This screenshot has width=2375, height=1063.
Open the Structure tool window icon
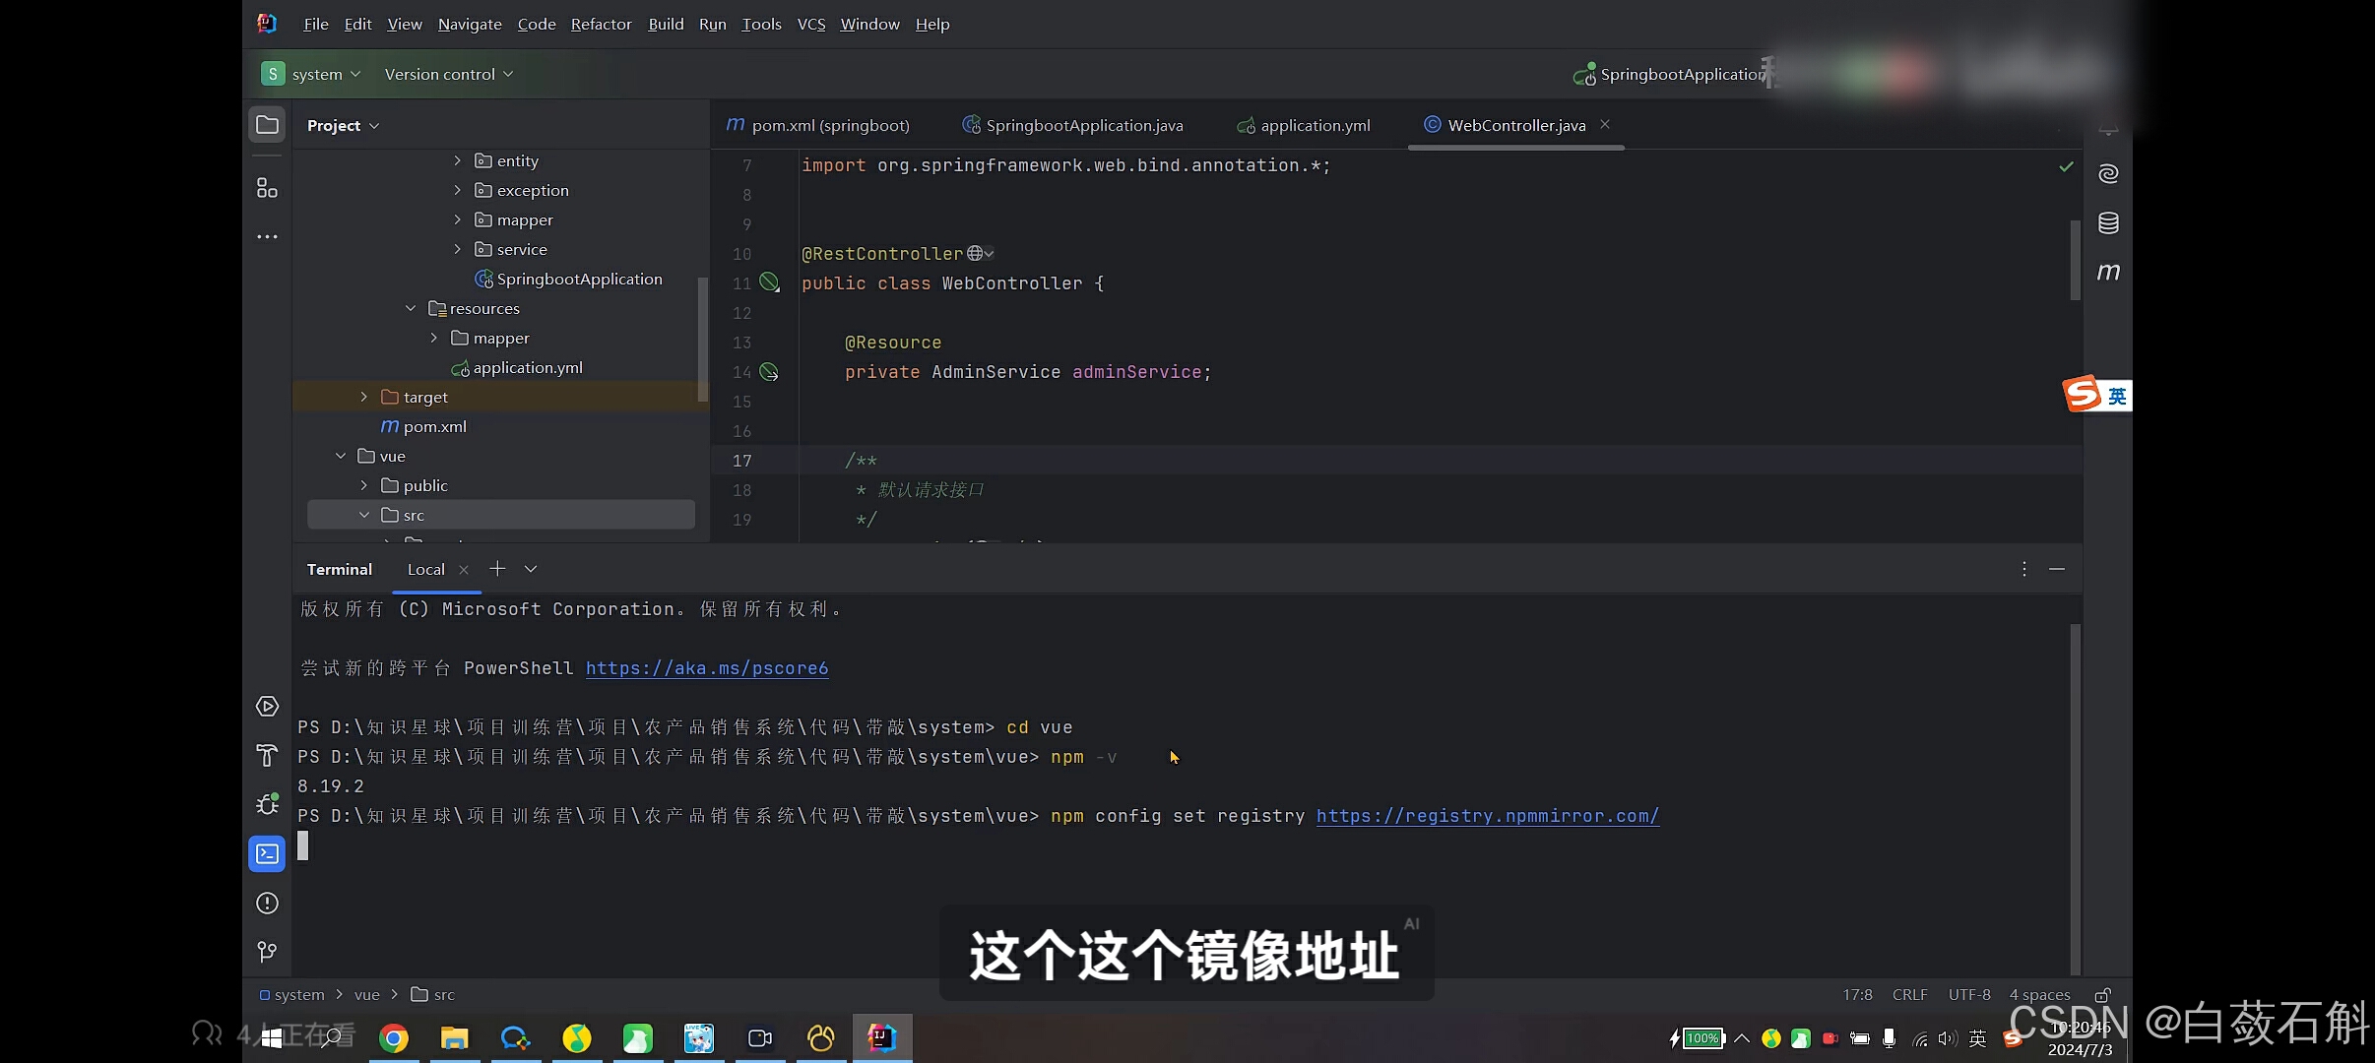pyautogui.click(x=267, y=188)
